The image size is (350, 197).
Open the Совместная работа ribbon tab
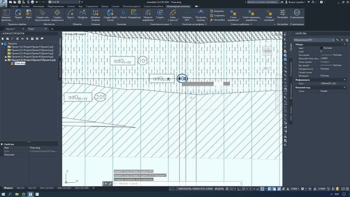(x=154, y=7)
